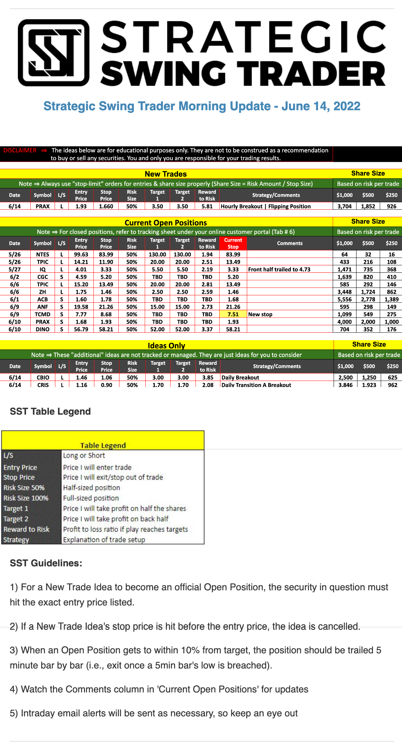This screenshot has width=402, height=743.
Task: Select the CBIO symbol in Ideas Only
Action: tap(43, 378)
